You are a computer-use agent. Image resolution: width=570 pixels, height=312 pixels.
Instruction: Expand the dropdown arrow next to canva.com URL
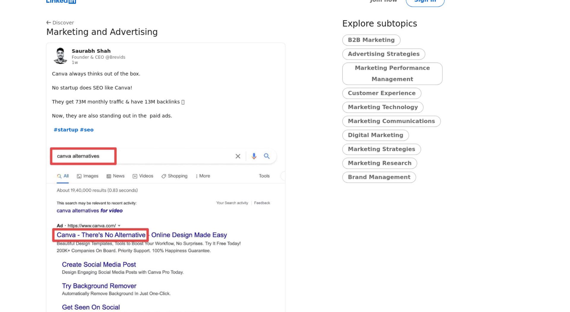tap(119, 226)
